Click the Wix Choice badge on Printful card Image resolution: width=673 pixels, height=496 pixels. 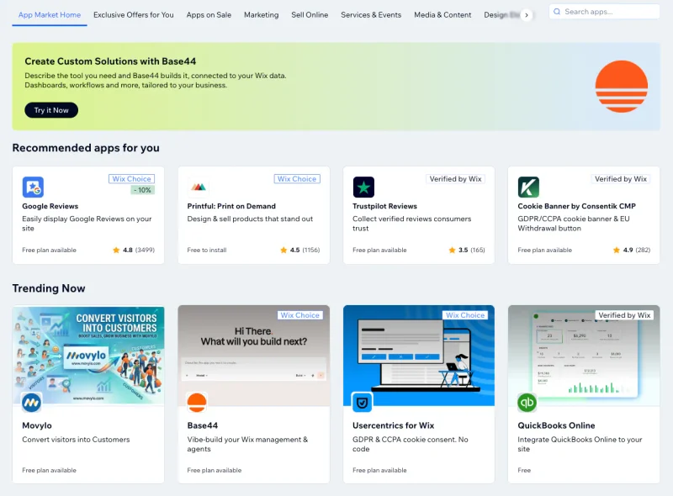tap(297, 179)
